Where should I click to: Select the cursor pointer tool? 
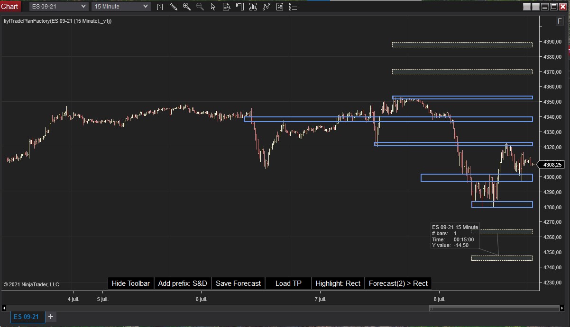click(x=213, y=7)
